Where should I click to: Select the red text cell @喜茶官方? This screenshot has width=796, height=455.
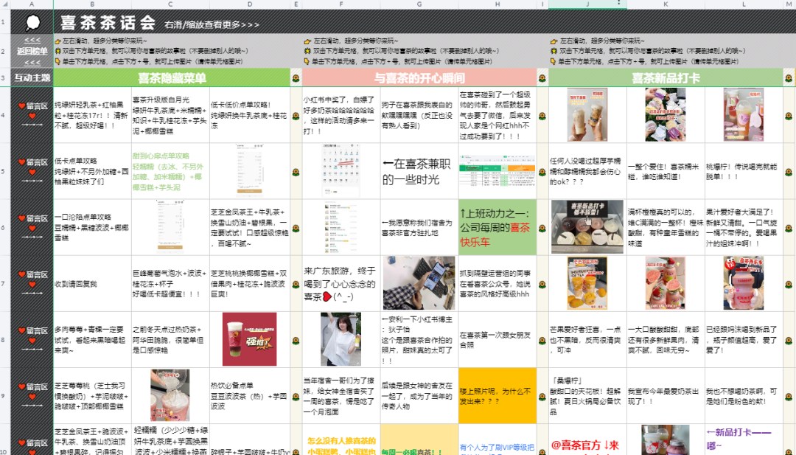(587, 440)
